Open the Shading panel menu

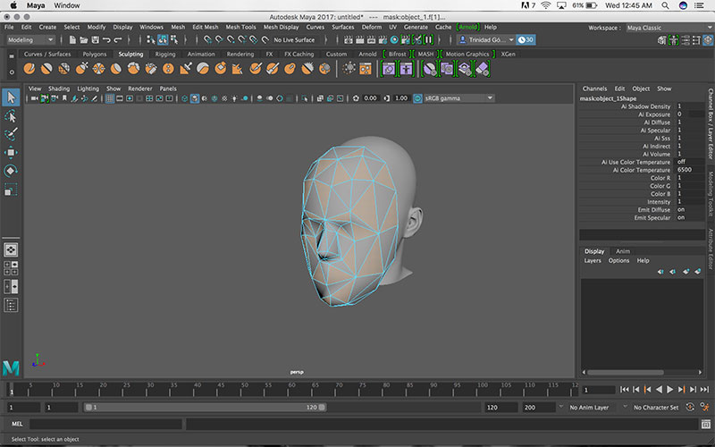tap(59, 89)
